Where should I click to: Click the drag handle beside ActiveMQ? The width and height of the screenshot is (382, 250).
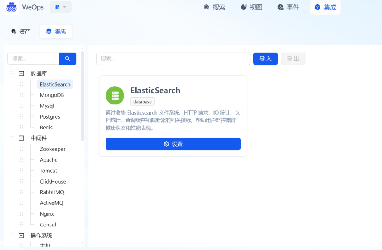coord(21,203)
